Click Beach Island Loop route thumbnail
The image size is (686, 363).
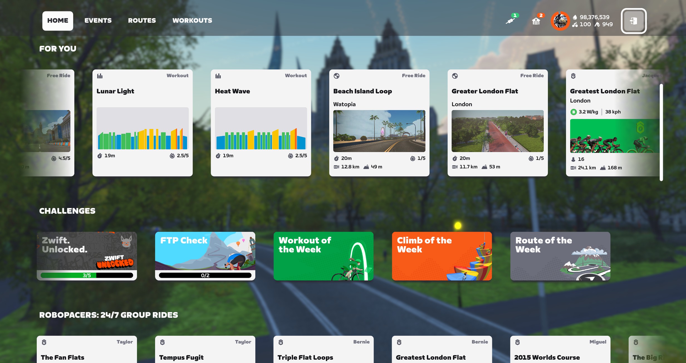tap(379, 131)
